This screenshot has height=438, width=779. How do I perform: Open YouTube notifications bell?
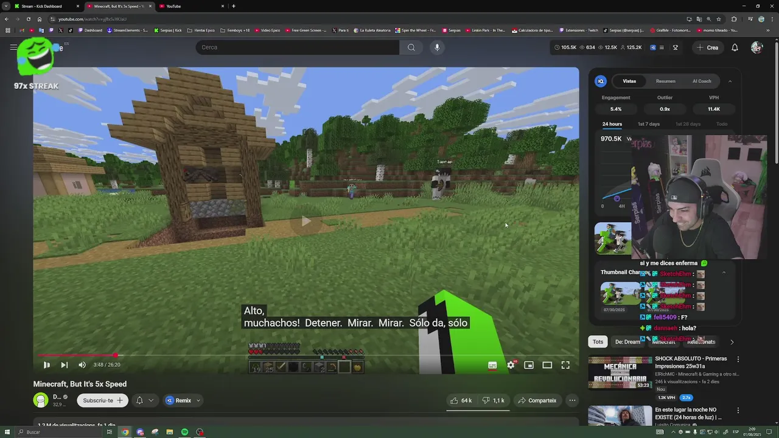tap(735, 47)
